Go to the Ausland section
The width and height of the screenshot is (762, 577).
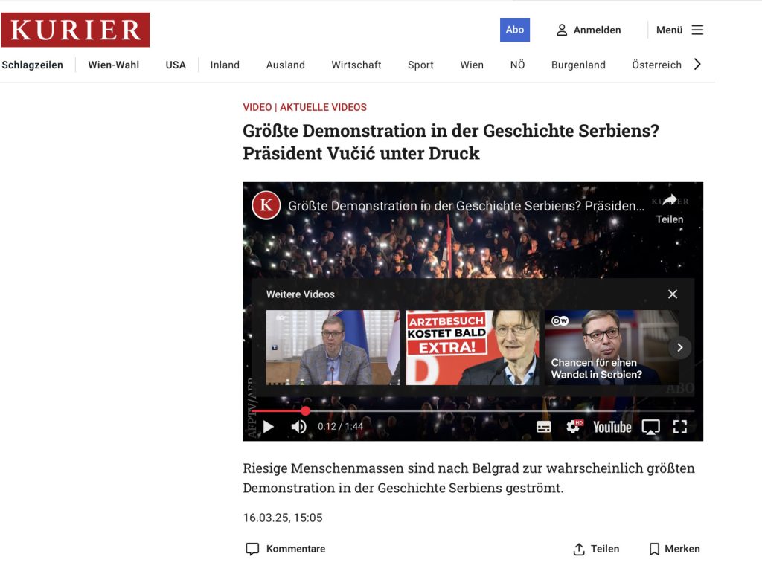pyautogui.click(x=285, y=65)
